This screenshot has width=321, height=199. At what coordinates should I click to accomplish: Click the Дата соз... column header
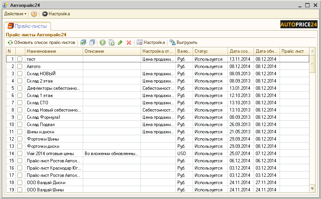coord(241,51)
